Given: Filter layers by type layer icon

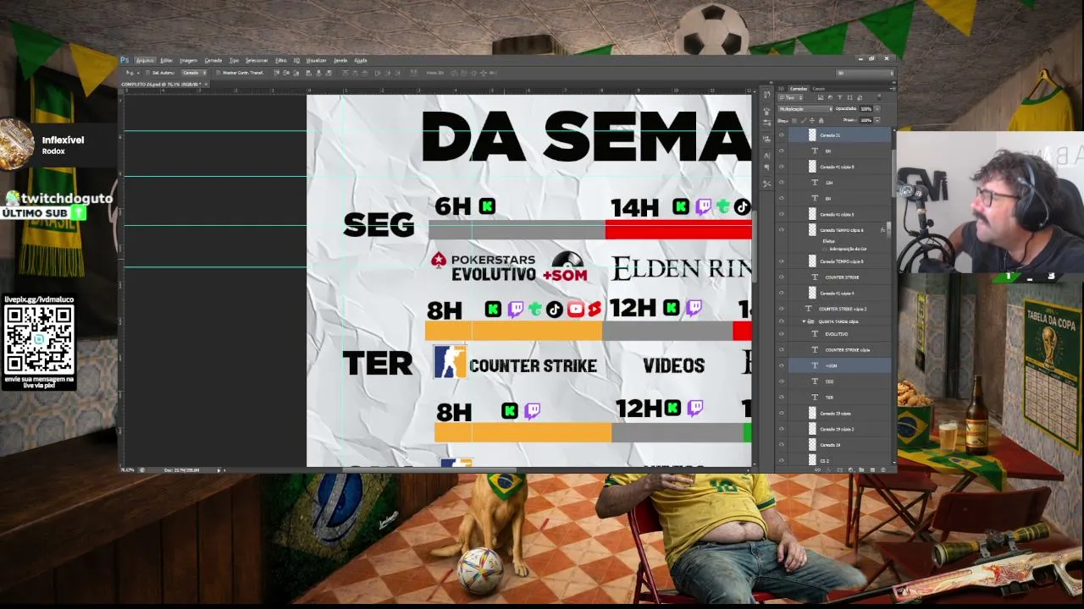Looking at the screenshot, I should 840,98.
